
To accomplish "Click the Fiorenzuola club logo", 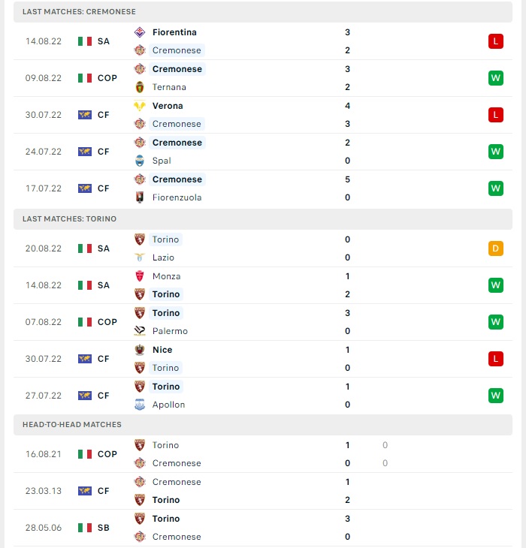I will (140, 197).
